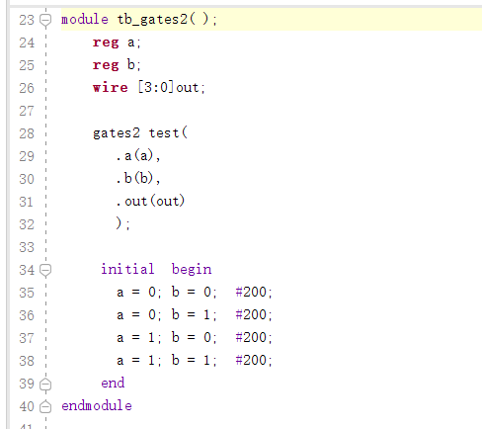This screenshot has height=429, width=482.
Task: Collapse the initial begin block fold marker
Action: pos(45,270)
